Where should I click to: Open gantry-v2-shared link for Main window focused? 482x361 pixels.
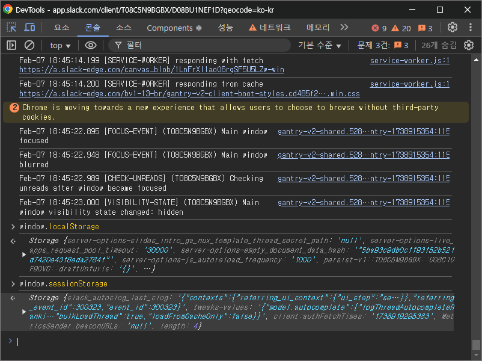(x=364, y=131)
